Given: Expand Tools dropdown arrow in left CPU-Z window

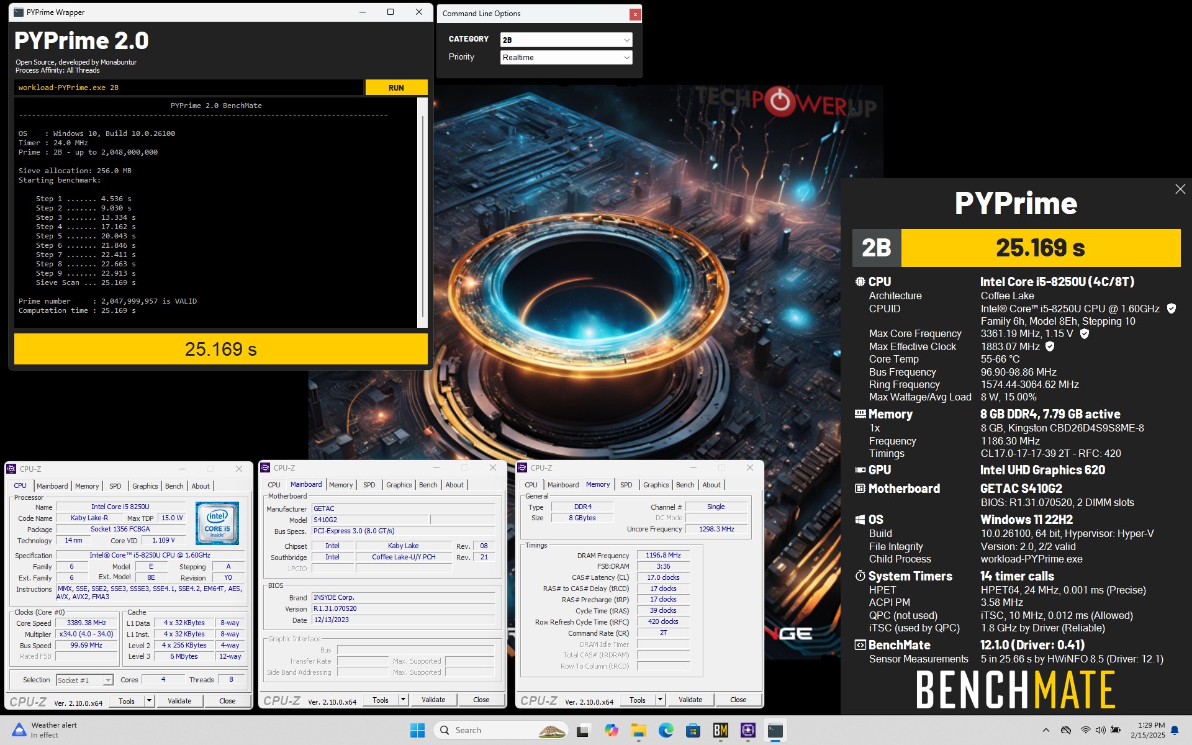Looking at the screenshot, I should pyautogui.click(x=149, y=701).
